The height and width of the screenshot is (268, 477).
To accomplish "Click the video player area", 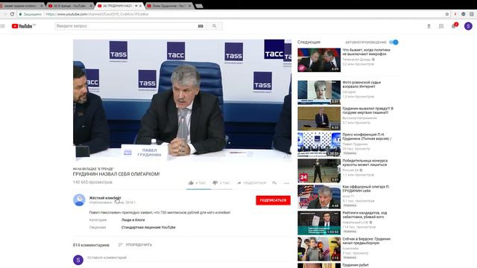I will (x=182, y=100).
